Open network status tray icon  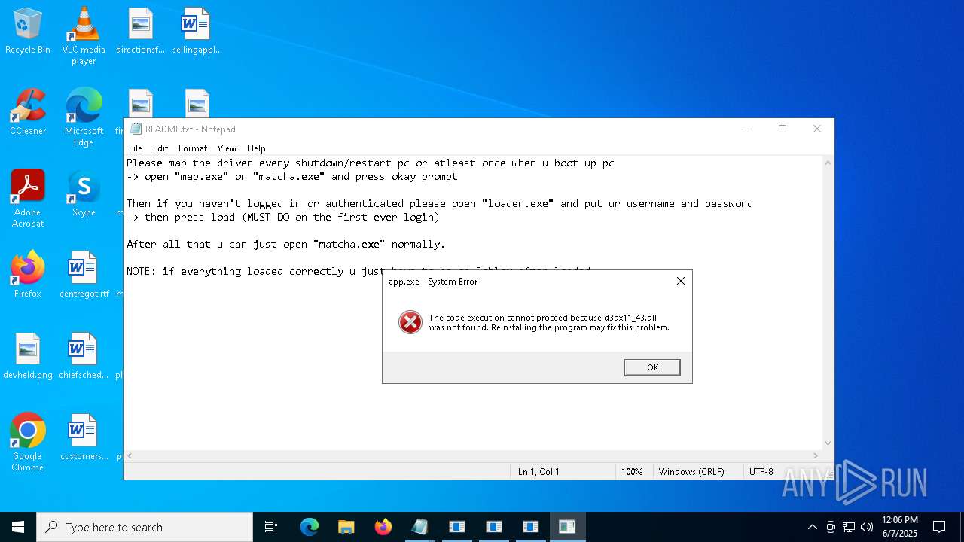tap(849, 527)
